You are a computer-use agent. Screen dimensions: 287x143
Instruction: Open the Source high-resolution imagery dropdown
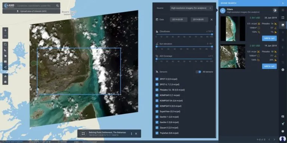pyautogui.click(x=191, y=8)
